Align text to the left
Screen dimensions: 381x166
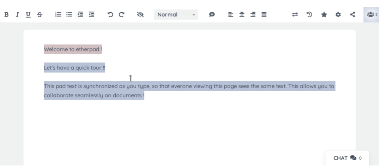tap(231, 14)
